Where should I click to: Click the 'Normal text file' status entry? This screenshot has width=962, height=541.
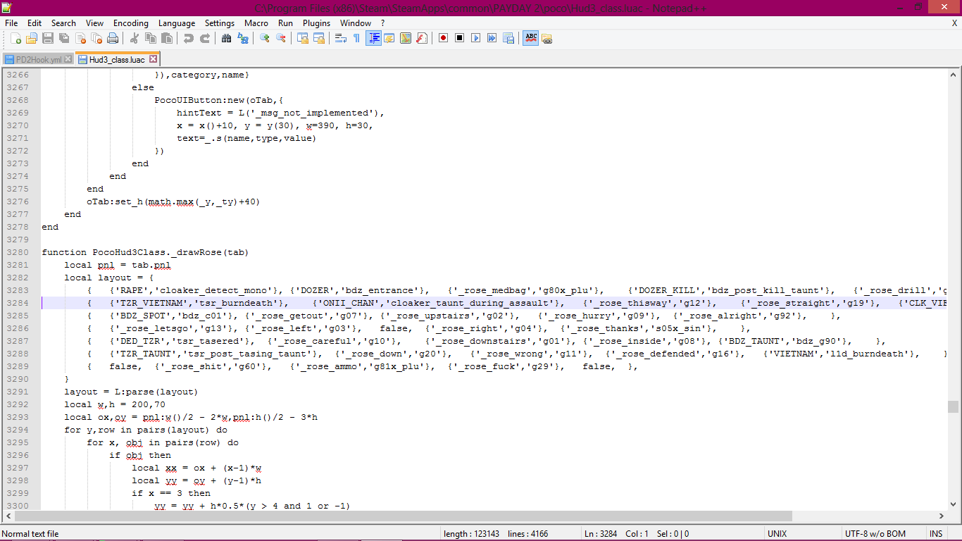click(30, 534)
